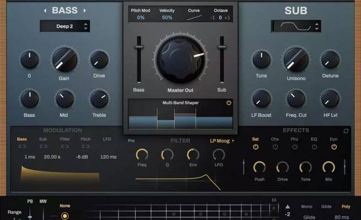361x220 pixels.
Task: Select the Filter modulation tab
Action: tap(65, 140)
